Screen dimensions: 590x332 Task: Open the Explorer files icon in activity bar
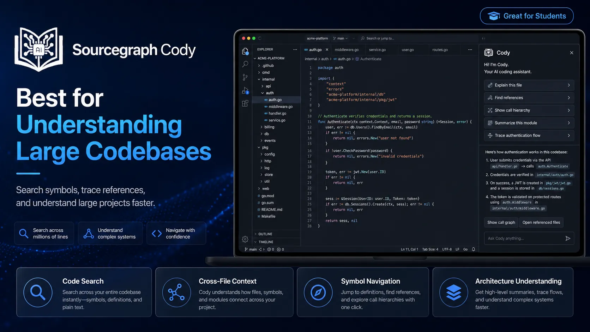[x=245, y=52]
